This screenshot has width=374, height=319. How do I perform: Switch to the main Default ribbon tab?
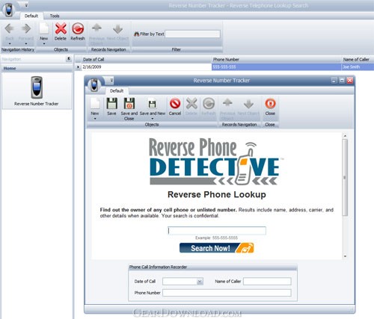click(x=31, y=16)
